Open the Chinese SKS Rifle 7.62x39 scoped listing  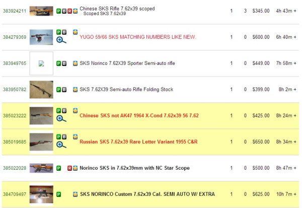117,9
